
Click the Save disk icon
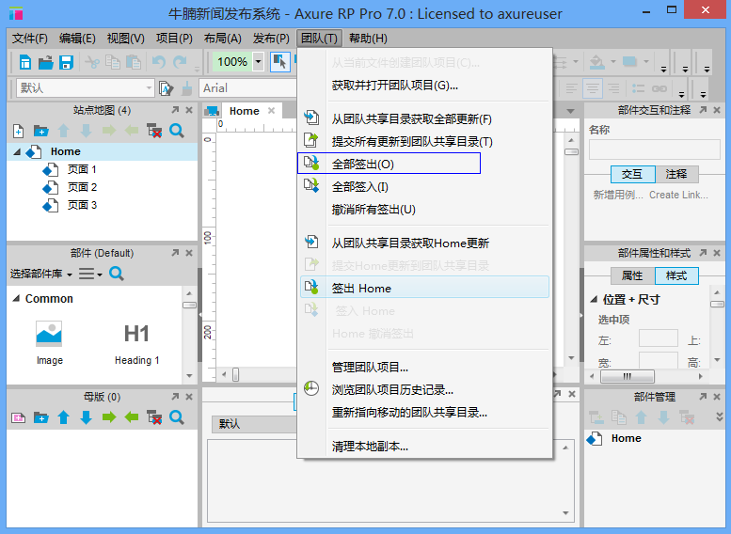pos(66,62)
